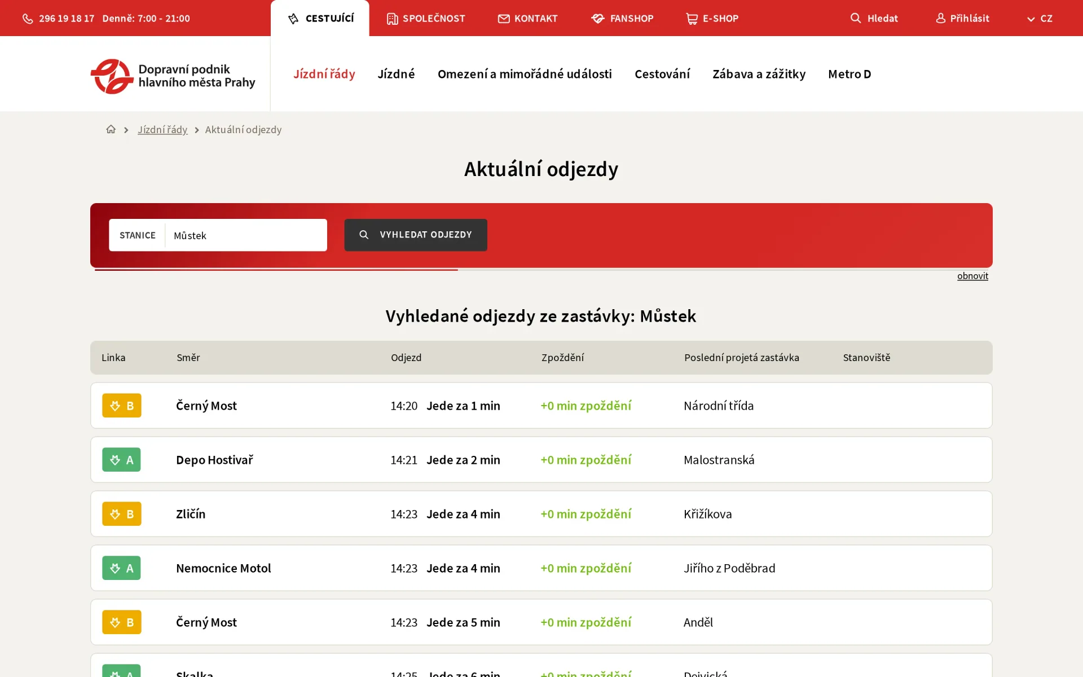1083x677 pixels.
Task: Click the refresh progress bar under search
Action: 541,270
